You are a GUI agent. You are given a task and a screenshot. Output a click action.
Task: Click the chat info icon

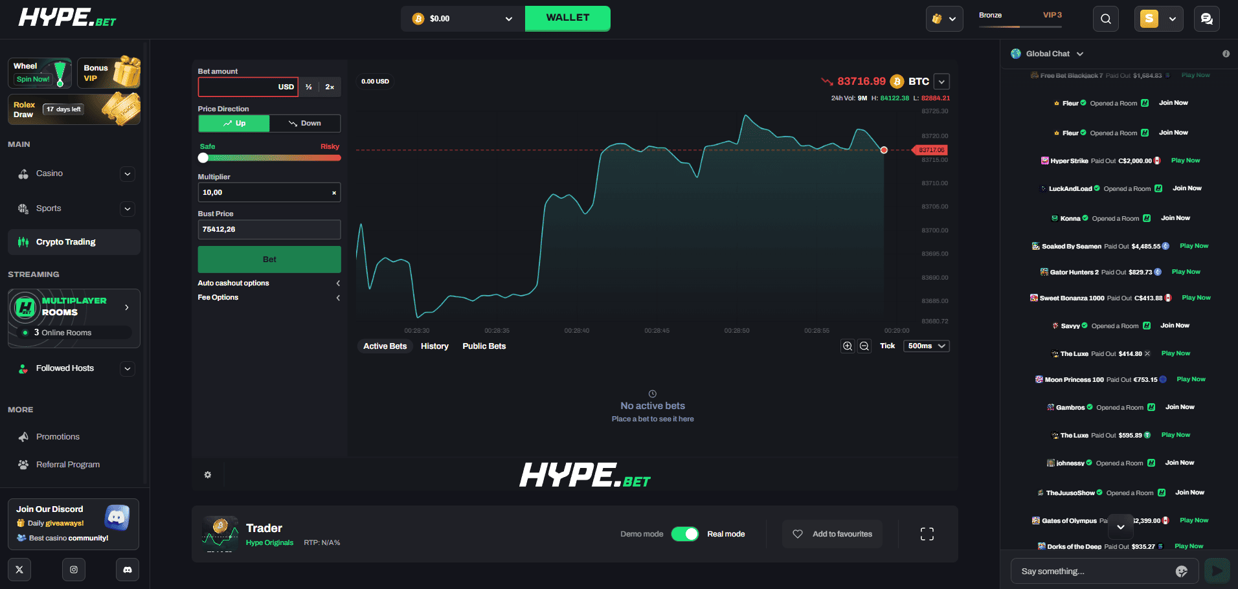(x=1226, y=54)
